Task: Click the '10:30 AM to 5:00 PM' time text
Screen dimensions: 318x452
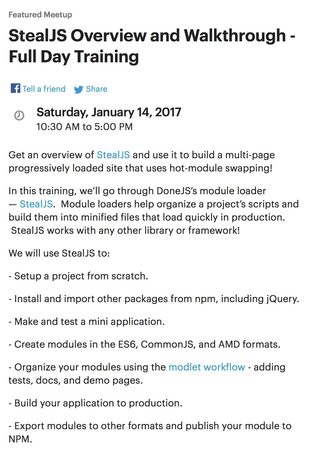Action: [84, 127]
